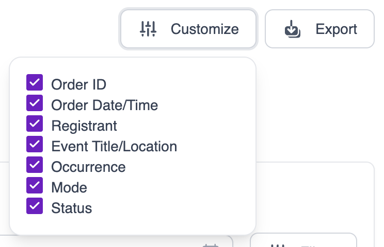Toggle the Mode checkbox off

point(35,186)
